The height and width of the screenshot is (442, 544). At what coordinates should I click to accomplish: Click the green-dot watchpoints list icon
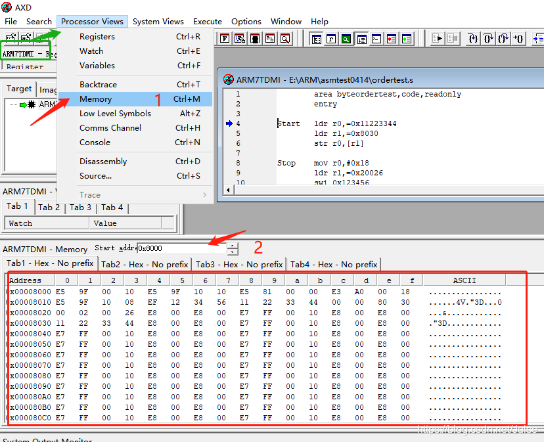coord(407,39)
